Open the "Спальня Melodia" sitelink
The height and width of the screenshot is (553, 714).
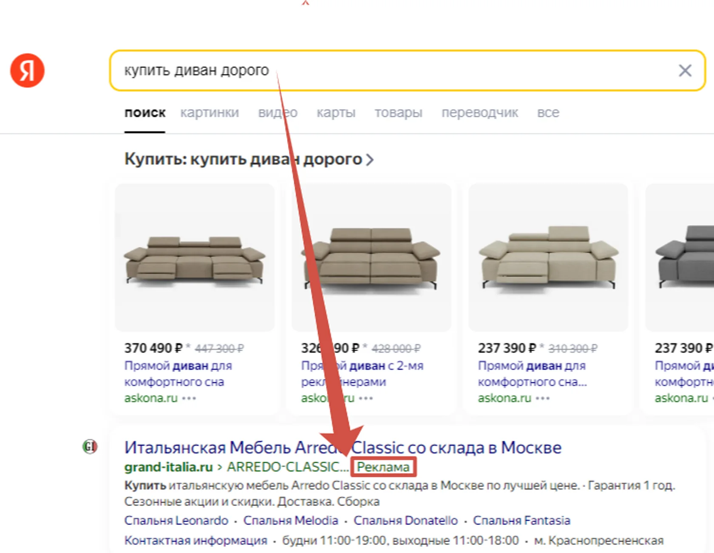pos(291,520)
